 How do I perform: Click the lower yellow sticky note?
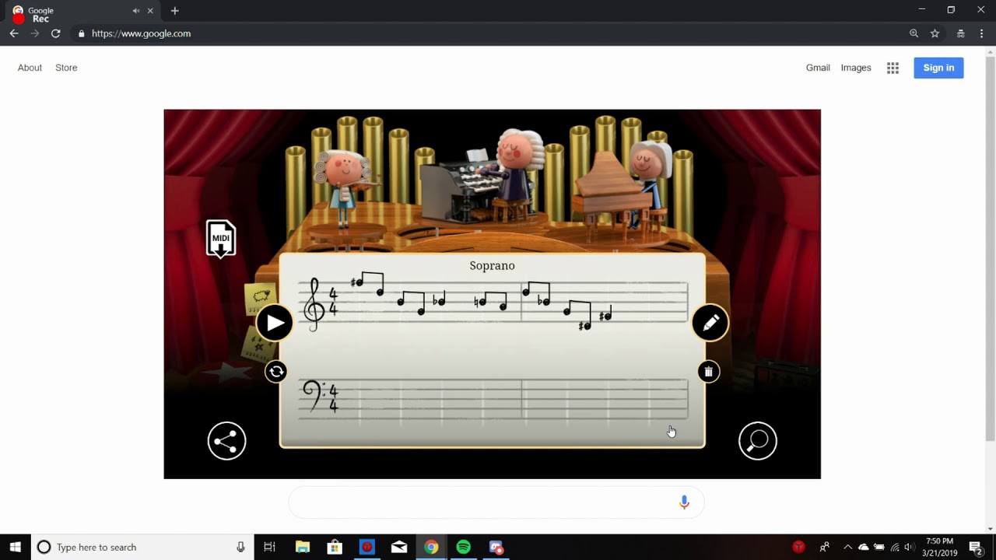coord(257,346)
